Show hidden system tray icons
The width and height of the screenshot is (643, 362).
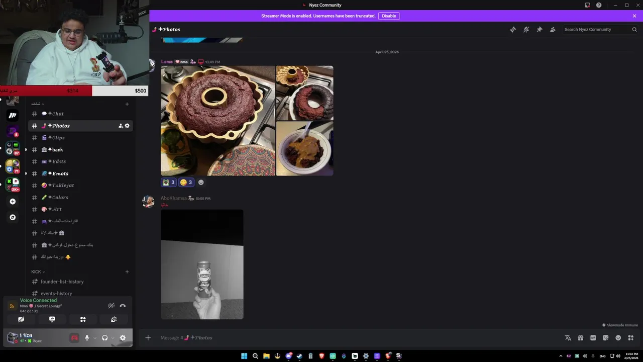[561, 356]
